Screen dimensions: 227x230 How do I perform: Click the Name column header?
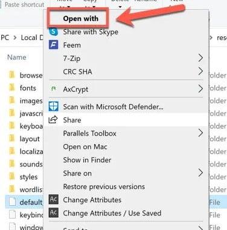point(17,57)
